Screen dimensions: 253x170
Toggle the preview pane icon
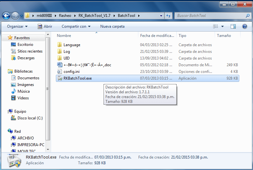pos(233,26)
